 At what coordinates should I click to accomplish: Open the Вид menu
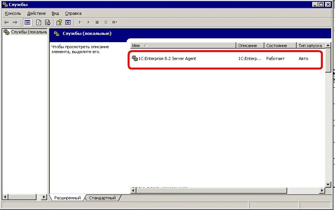coord(55,13)
